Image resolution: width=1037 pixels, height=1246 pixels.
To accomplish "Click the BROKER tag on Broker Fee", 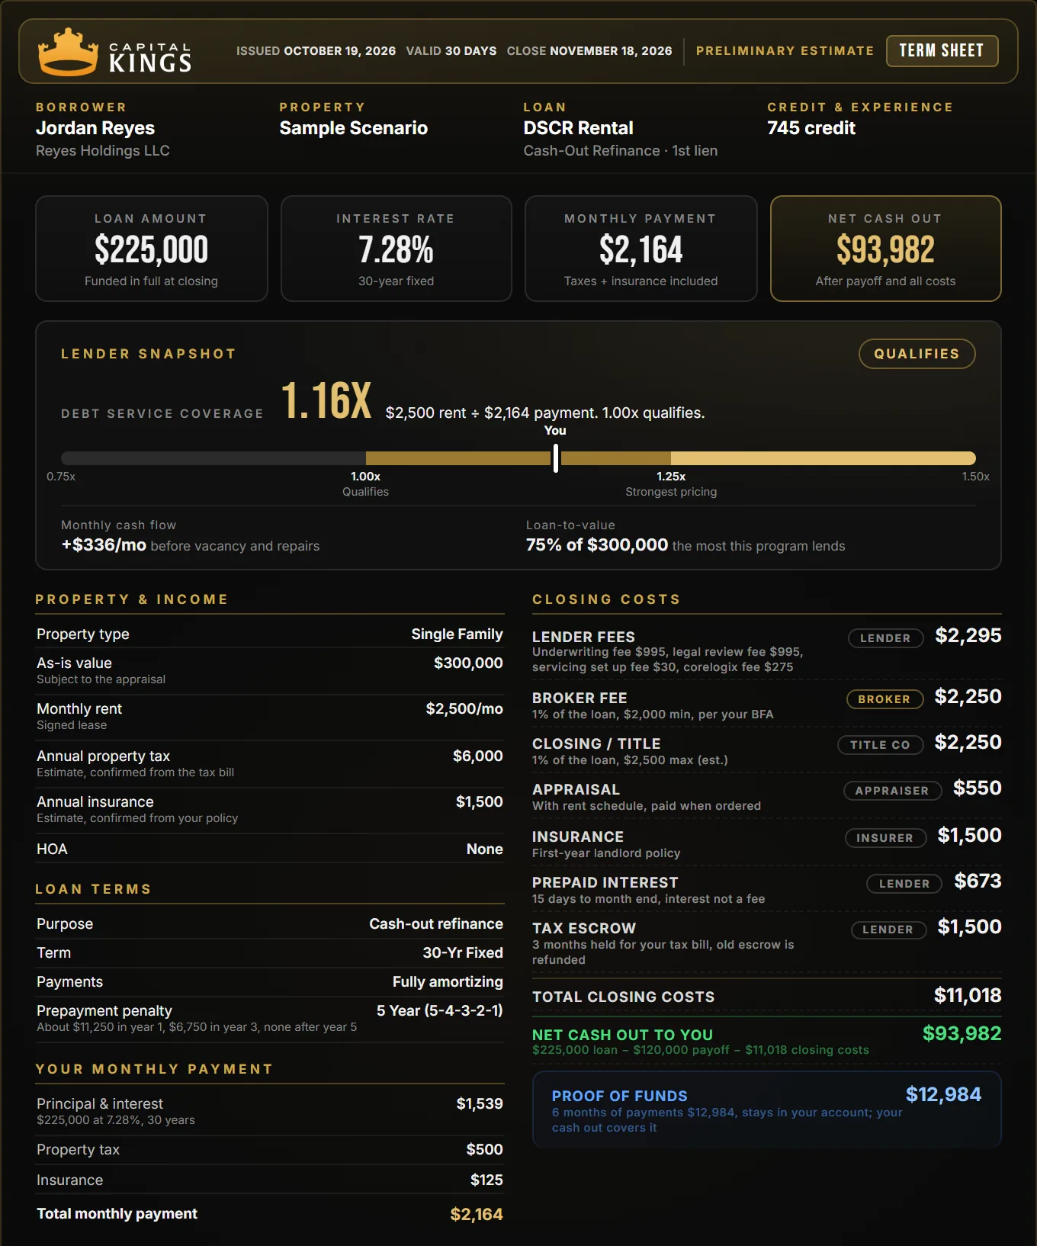I will [884, 699].
